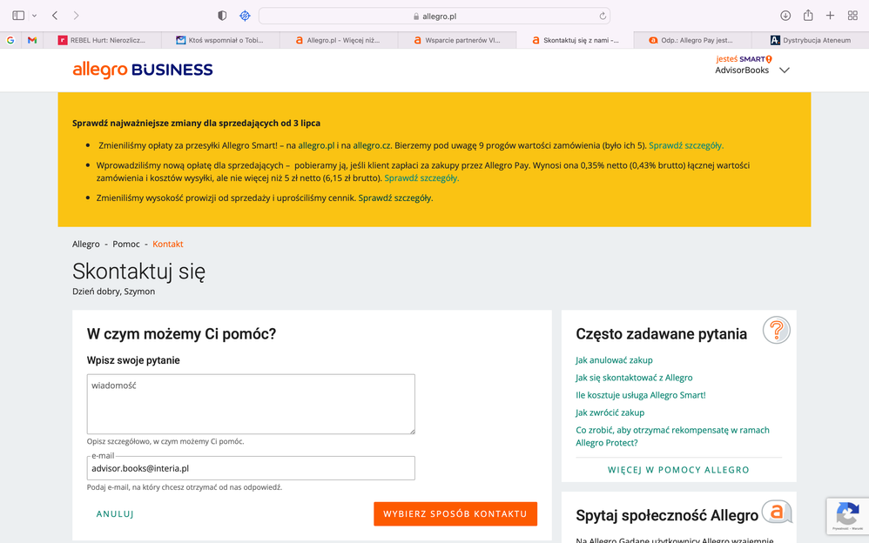The width and height of the screenshot is (869, 543).
Task: Click the shield privacy icon in toolbar
Action: click(221, 15)
